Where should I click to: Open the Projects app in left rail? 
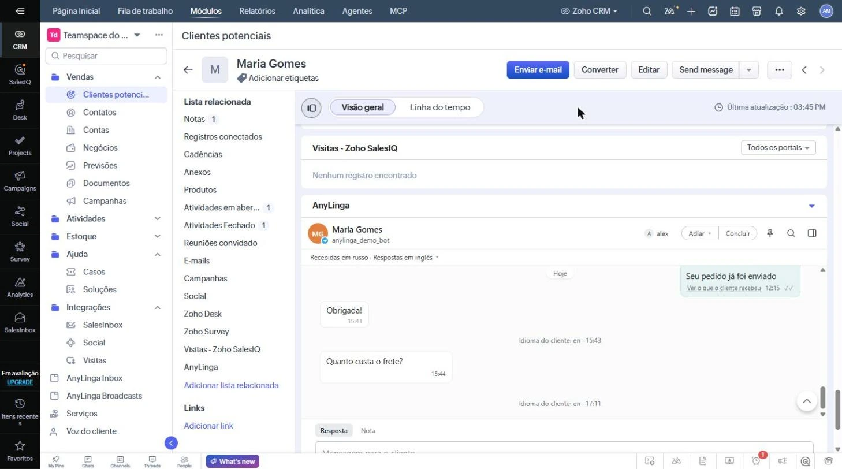pyautogui.click(x=20, y=145)
